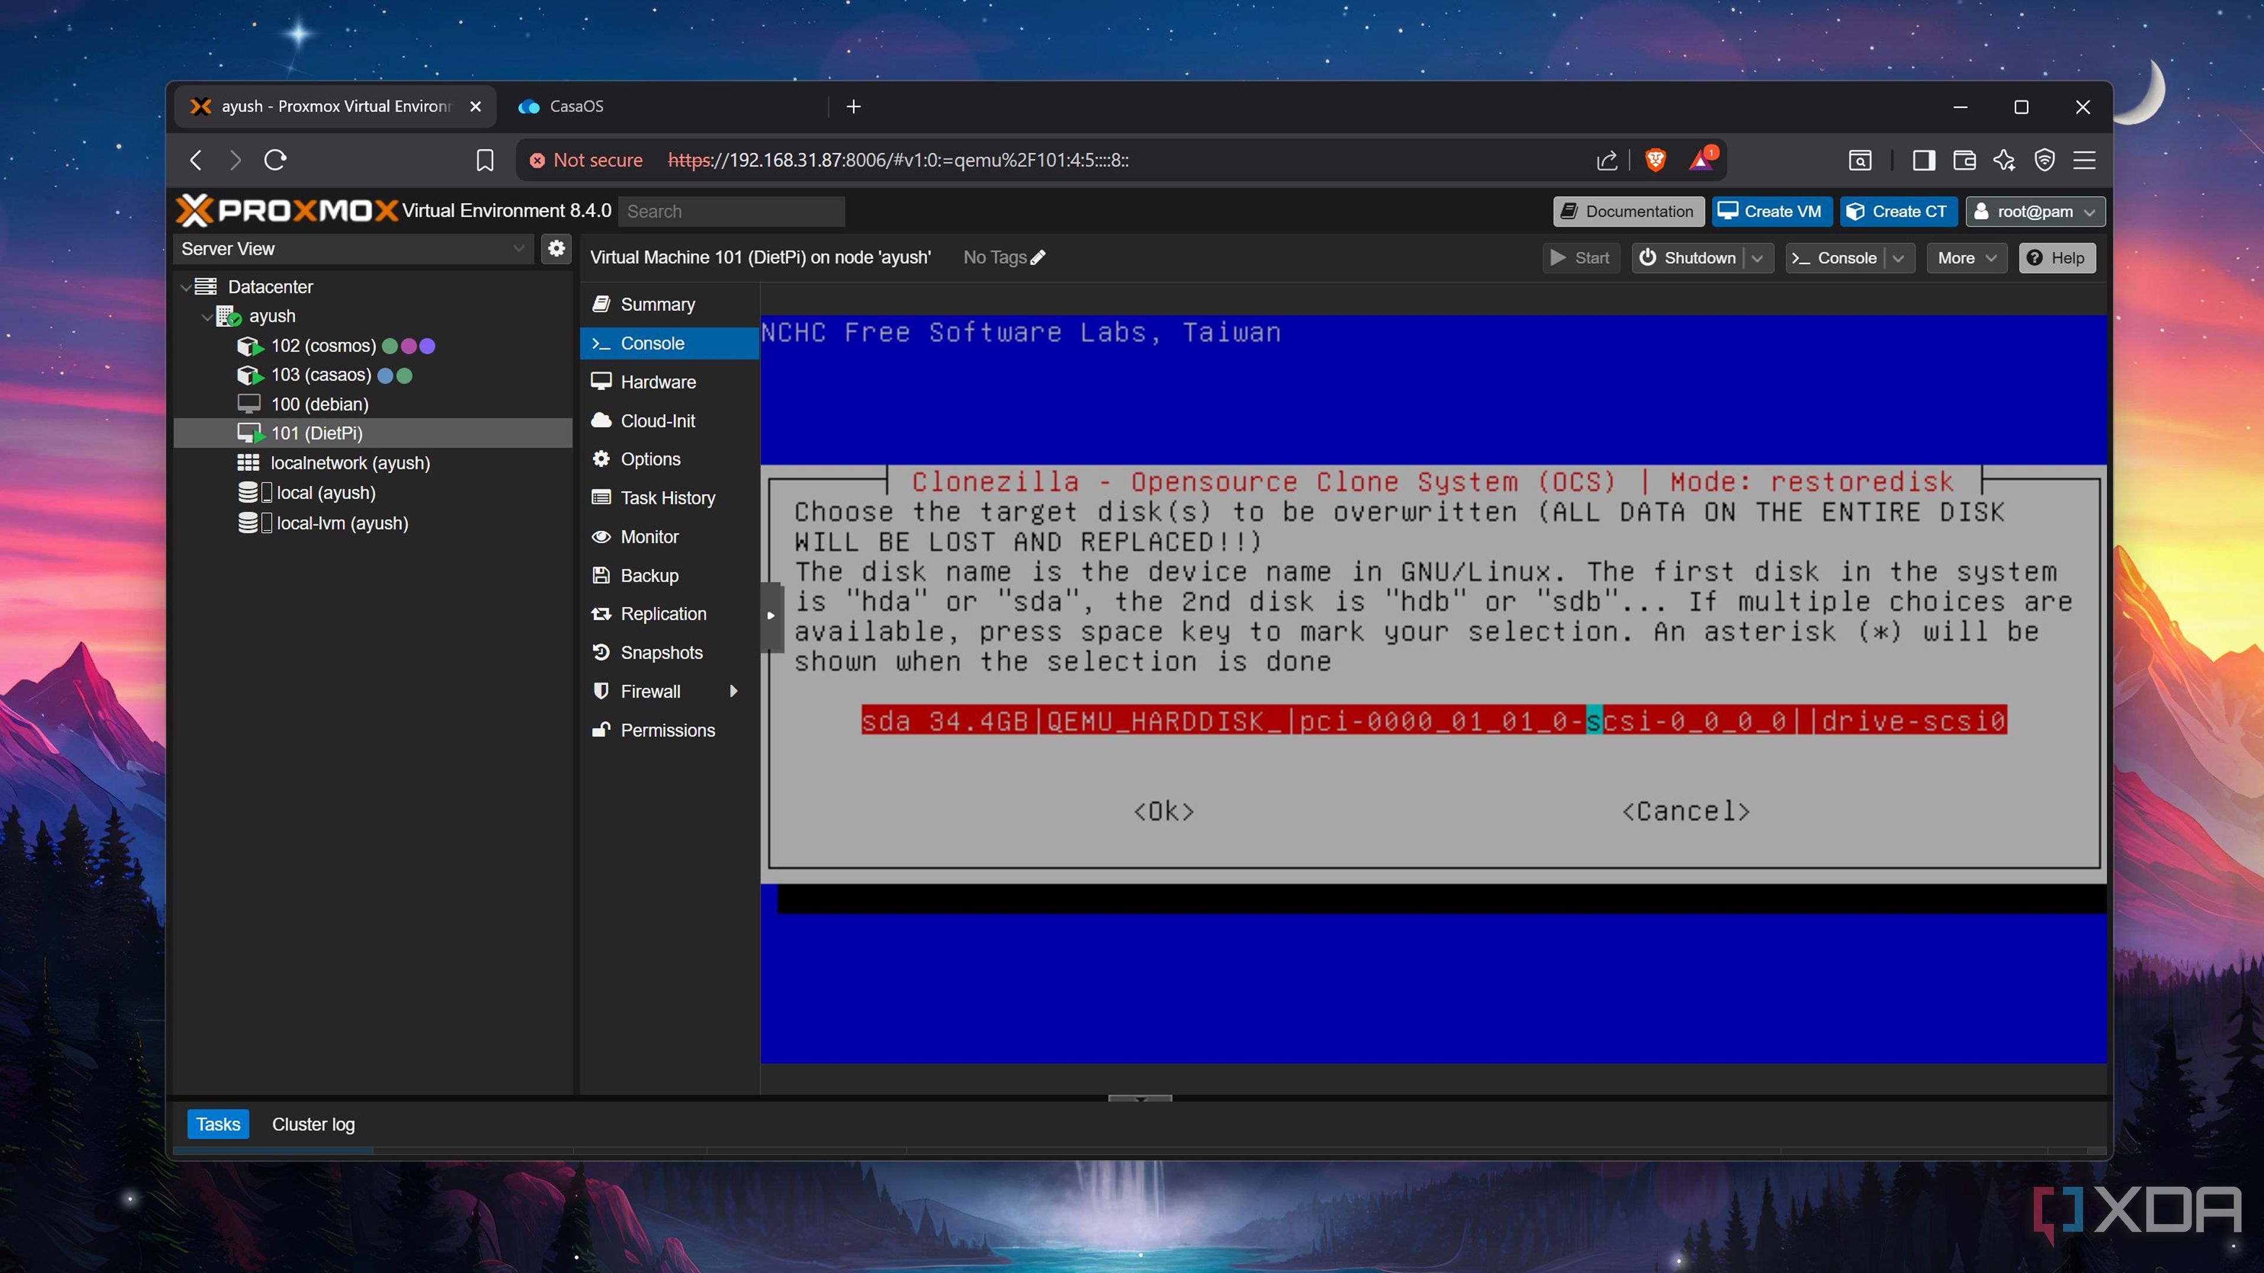
Task: Open the Hardware section
Action: (670, 382)
